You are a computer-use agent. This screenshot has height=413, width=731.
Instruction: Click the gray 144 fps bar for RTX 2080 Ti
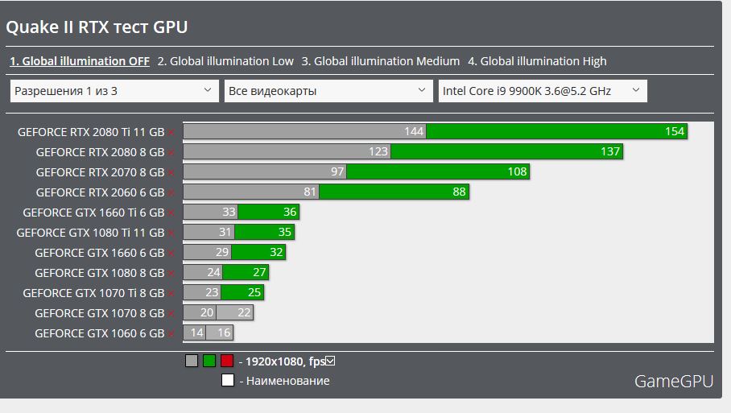[x=305, y=131]
